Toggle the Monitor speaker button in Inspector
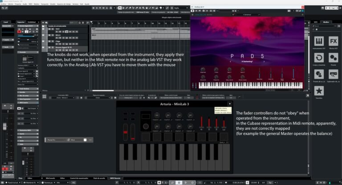Image resolution: width=342 pixels, height=185 pixels. (23, 32)
